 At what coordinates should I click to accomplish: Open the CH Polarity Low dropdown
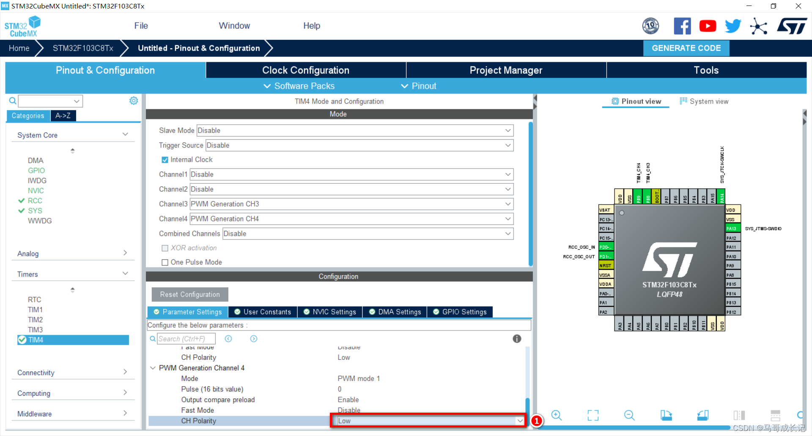(431, 421)
